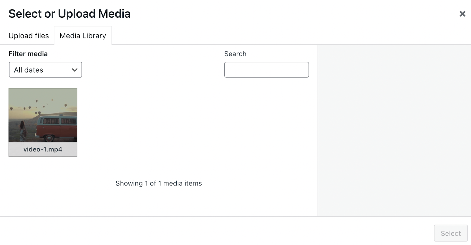This screenshot has width=471, height=245.
Task: Click the woman in the video thumbnail preview
Action: 23,128
